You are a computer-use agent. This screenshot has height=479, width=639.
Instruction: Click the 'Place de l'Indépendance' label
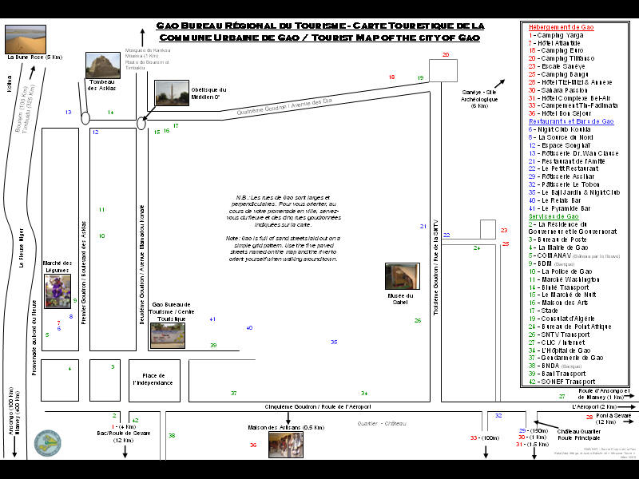(x=153, y=379)
